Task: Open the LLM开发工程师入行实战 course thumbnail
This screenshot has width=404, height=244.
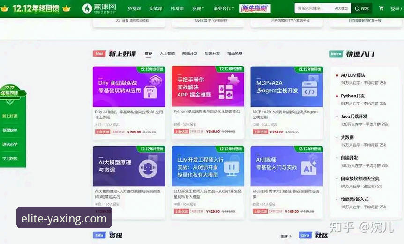Action: click(208, 166)
